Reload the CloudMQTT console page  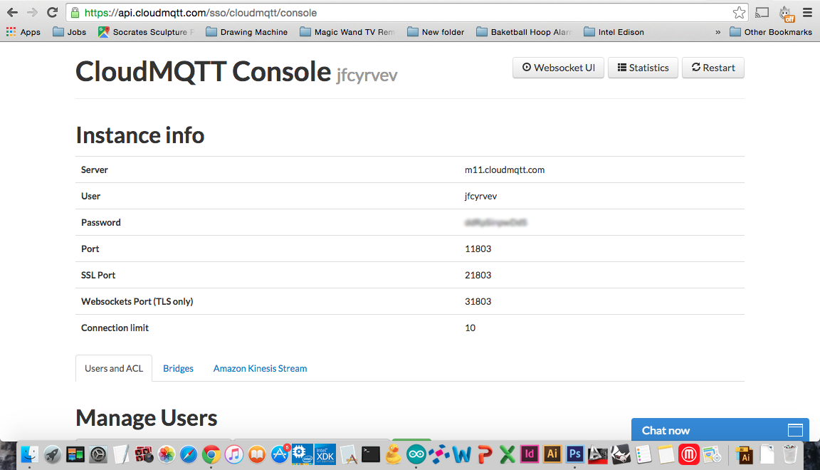tap(52, 13)
